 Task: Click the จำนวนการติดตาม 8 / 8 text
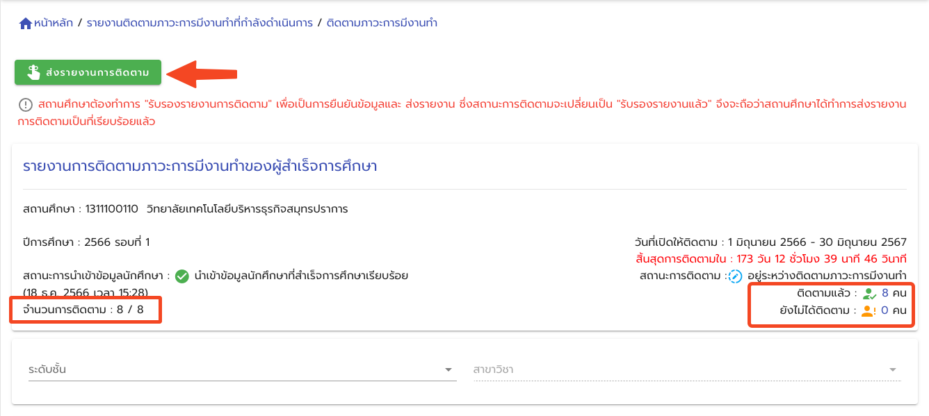pos(83,310)
